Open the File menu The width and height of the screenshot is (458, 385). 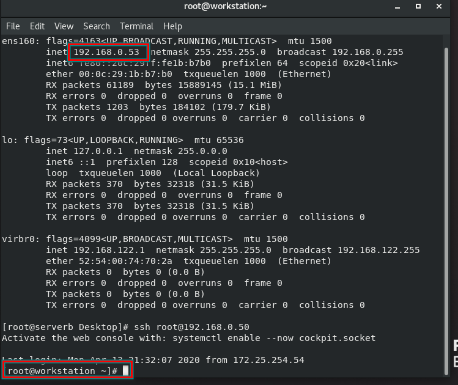(x=13, y=26)
